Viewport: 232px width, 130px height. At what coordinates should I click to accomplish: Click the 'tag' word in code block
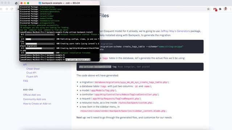pos(115,67)
